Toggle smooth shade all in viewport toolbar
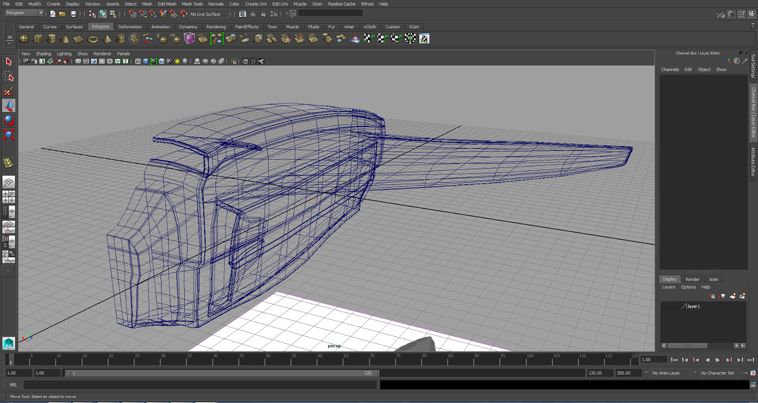758x403 pixels. pos(145,62)
